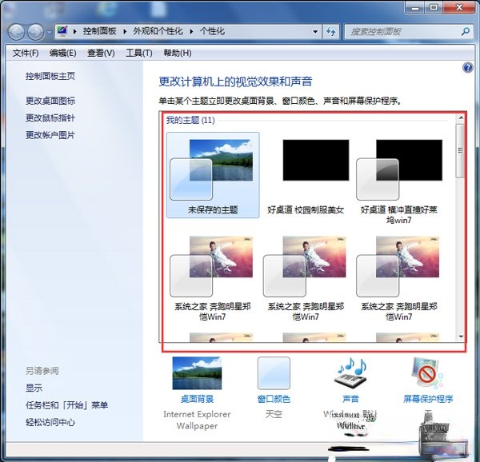
Task: Select the 未保存的主题 theme
Action: click(213, 175)
